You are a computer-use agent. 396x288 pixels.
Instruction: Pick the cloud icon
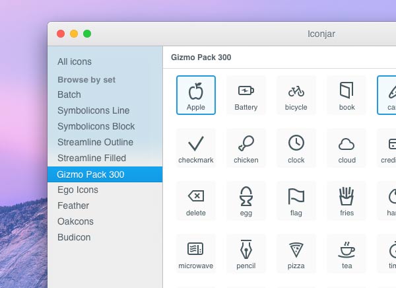(x=346, y=148)
